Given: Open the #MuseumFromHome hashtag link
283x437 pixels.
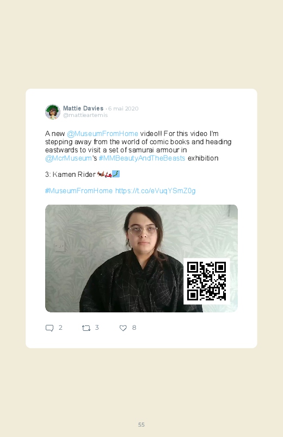Looking at the screenshot, I should tap(79, 190).
